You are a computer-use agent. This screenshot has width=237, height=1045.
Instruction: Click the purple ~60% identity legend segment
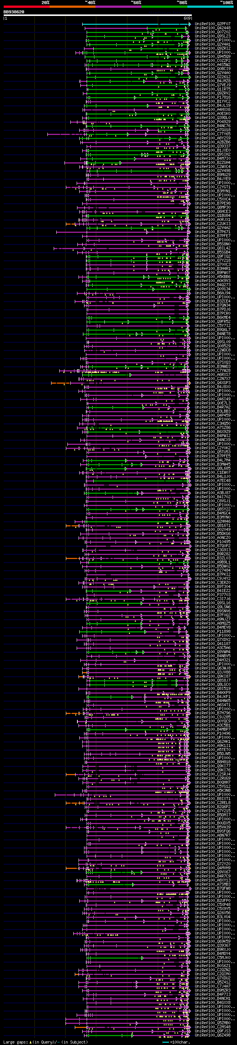click(119, 7)
